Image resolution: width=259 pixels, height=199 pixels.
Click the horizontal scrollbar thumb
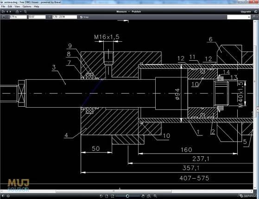click(x=114, y=191)
